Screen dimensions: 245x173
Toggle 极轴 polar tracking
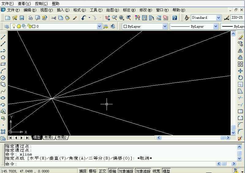pos(112,171)
